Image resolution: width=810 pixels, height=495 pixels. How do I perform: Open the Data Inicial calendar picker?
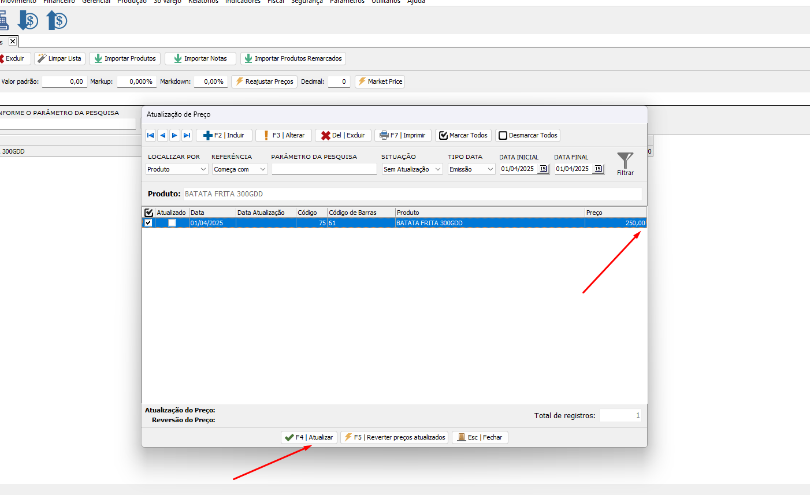point(543,169)
